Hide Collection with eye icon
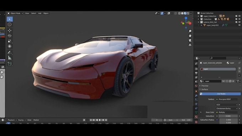 coord(240,19)
